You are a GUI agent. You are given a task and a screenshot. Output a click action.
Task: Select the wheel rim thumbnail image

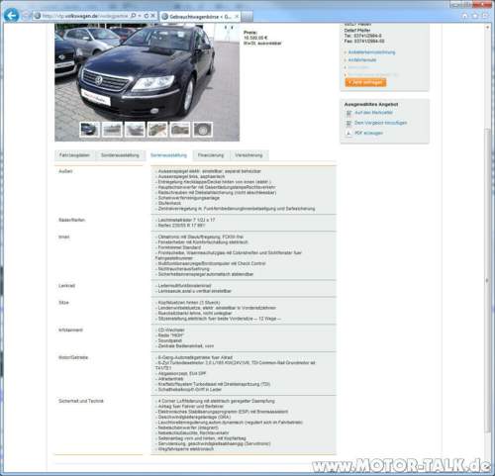click(203, 130)
